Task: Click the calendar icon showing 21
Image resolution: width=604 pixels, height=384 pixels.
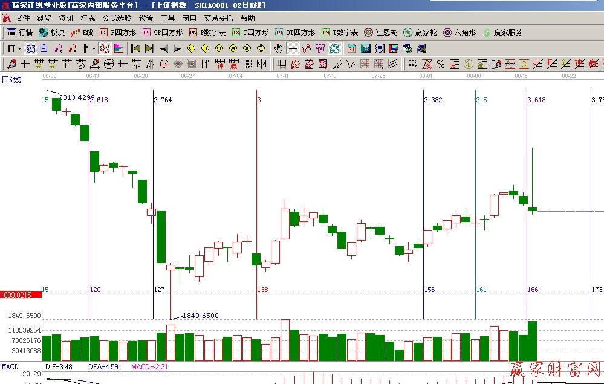Action: [352, 48]
